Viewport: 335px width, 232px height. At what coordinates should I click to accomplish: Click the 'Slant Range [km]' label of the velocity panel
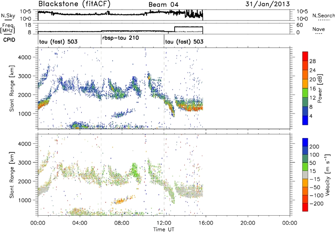pos(12,175)
